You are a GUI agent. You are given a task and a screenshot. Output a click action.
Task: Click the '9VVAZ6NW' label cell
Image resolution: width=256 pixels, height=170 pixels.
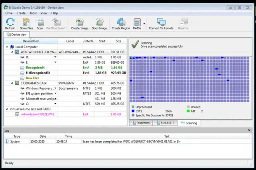(66, 83)
